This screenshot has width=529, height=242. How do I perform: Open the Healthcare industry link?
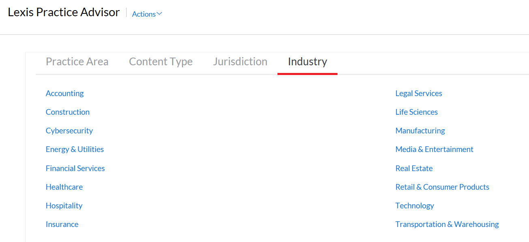tap(64, 187)
